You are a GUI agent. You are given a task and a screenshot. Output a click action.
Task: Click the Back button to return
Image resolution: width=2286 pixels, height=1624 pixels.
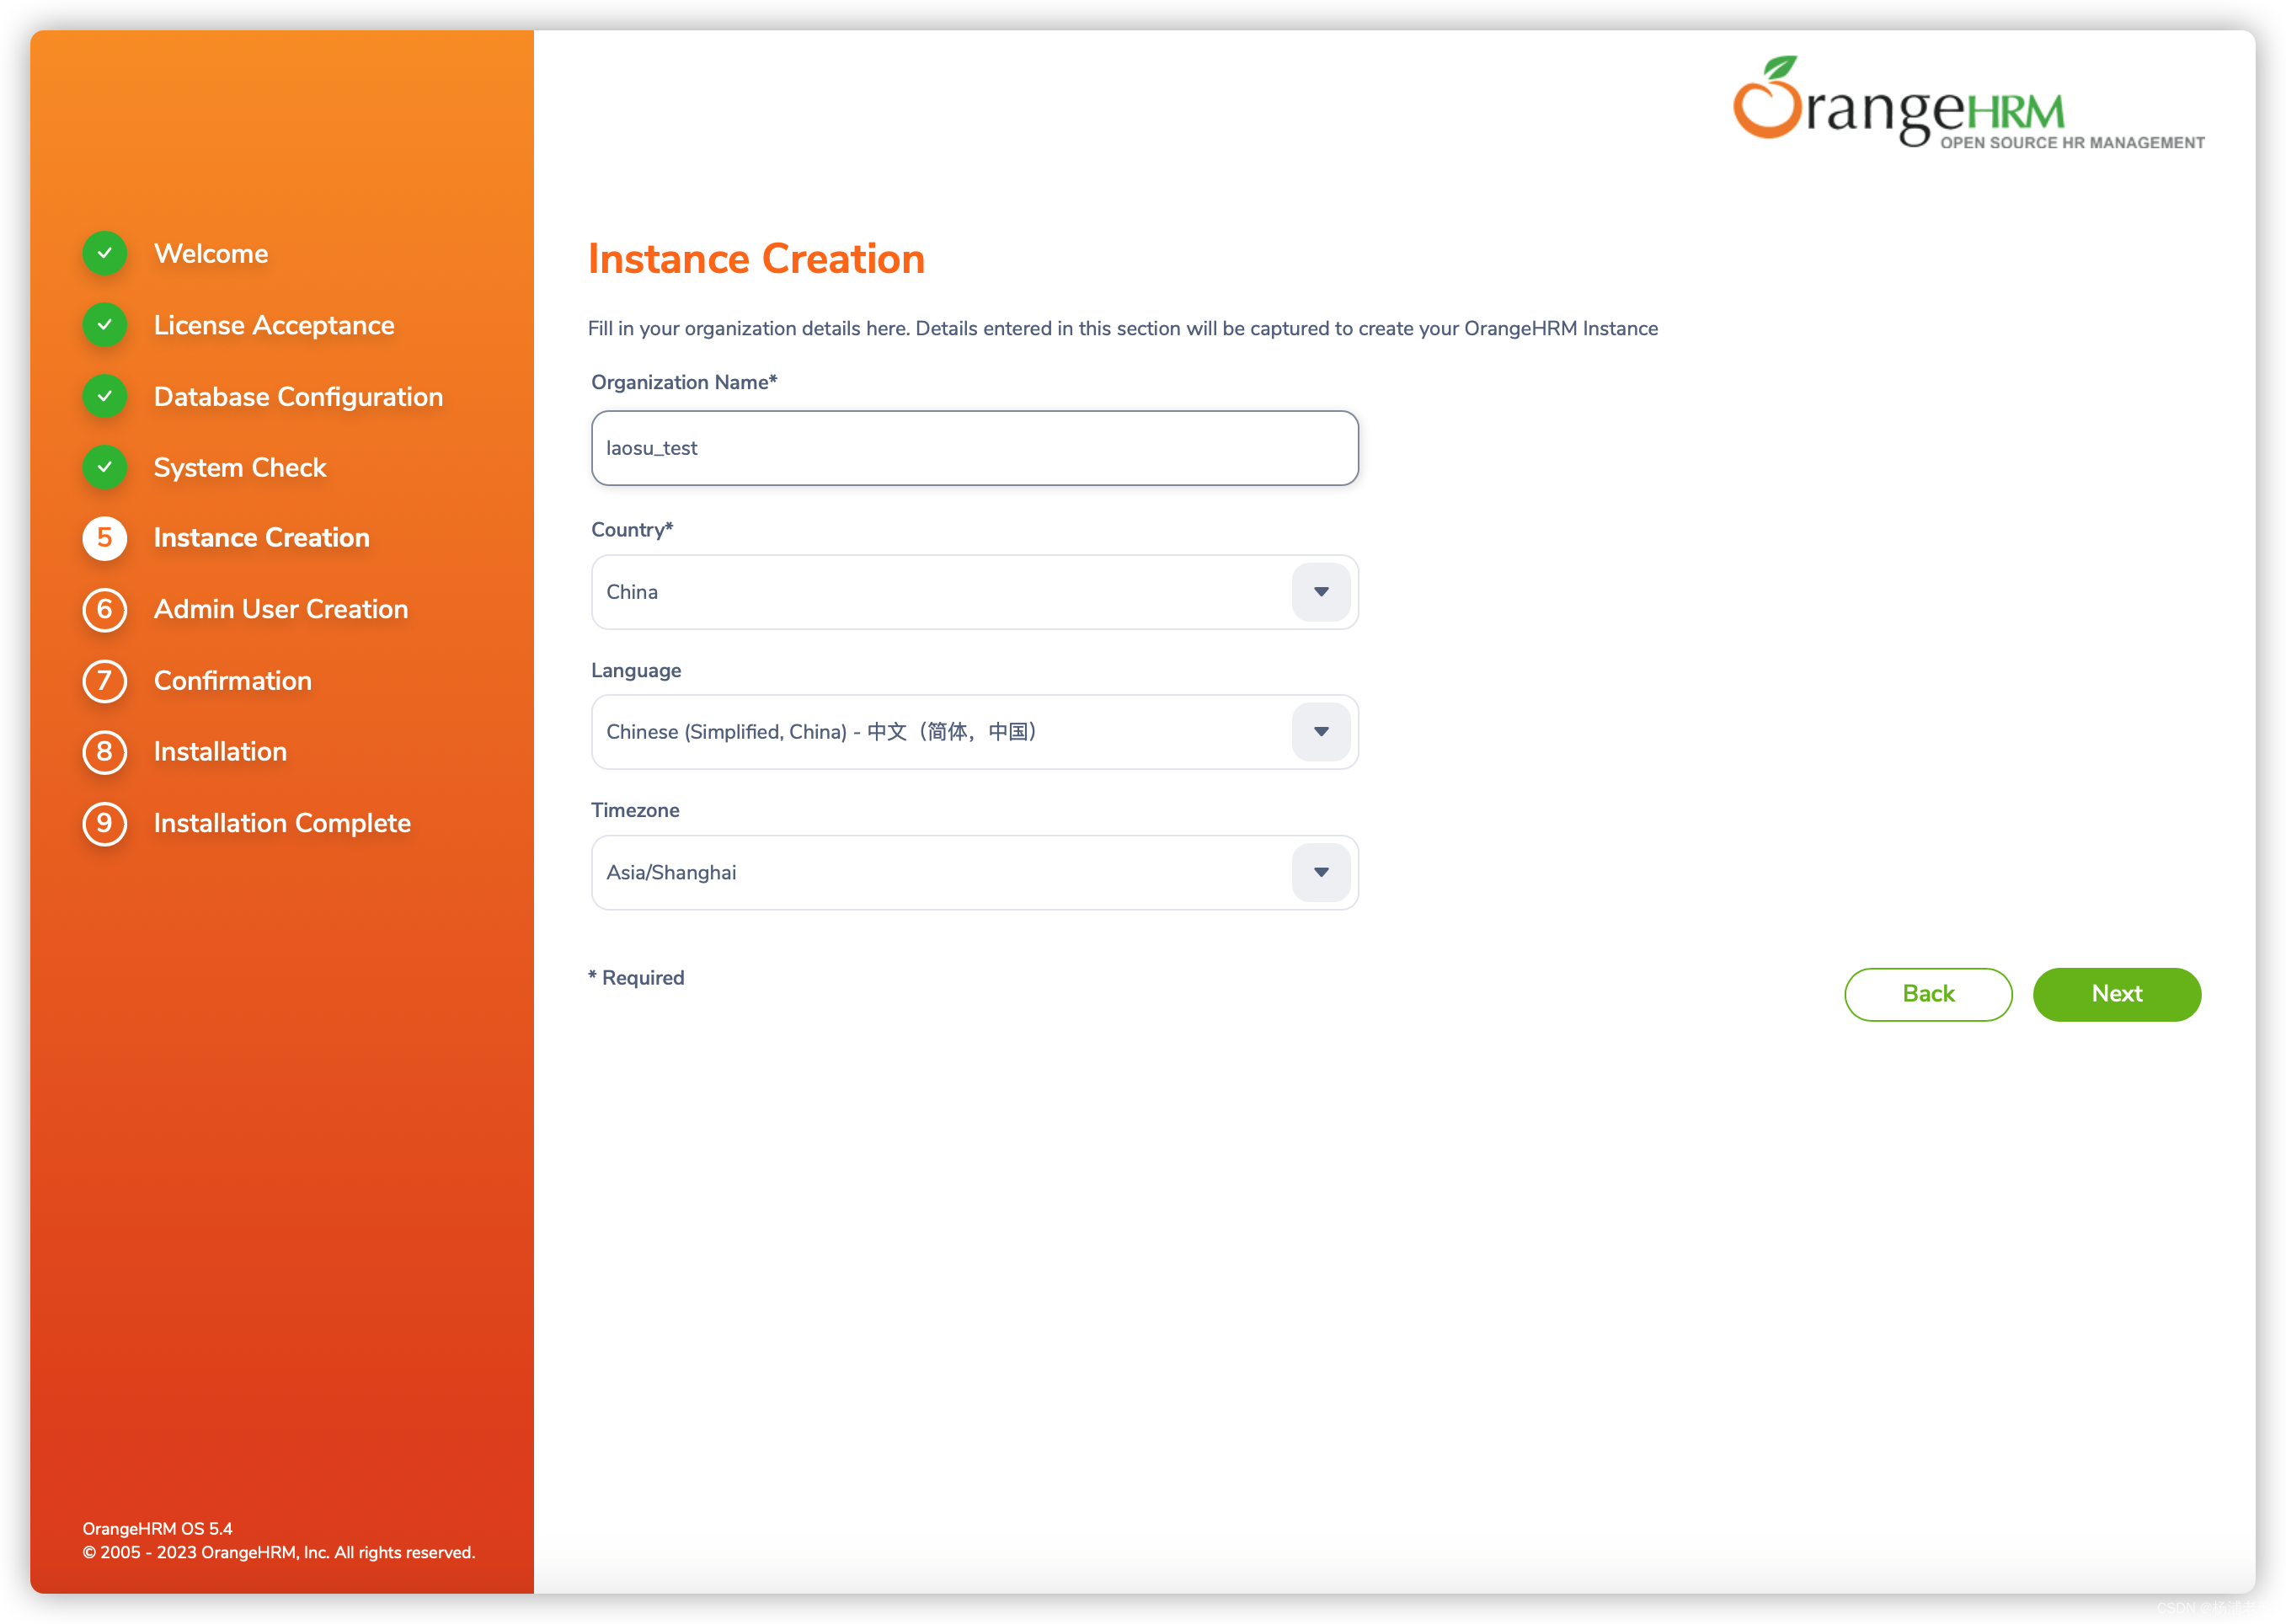point(1927,993)
